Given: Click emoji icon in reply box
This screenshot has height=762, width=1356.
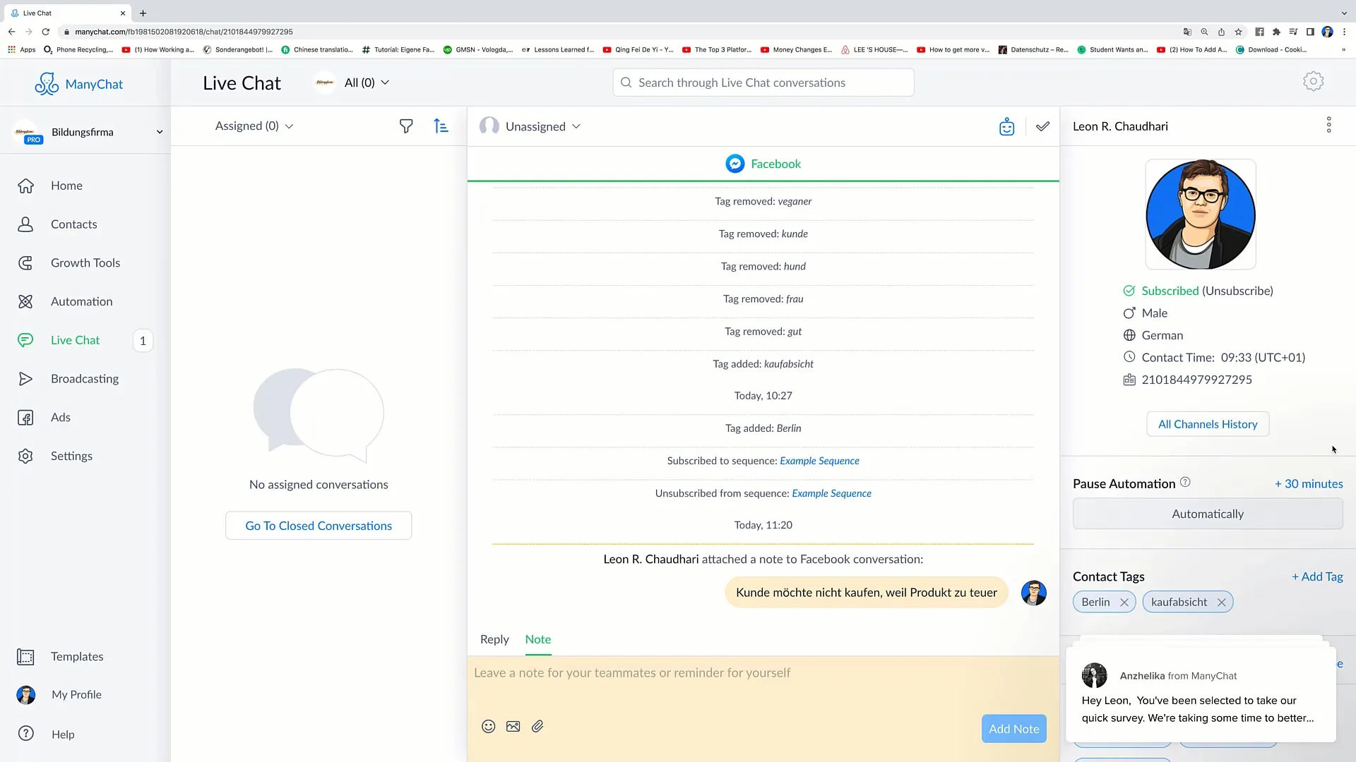Looking at the screenshot, I should coord(488,726).
